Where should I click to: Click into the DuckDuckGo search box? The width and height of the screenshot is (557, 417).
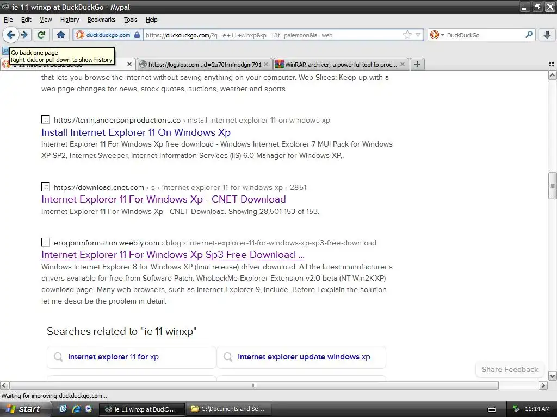pyautogui.click(x=484, y=35)
